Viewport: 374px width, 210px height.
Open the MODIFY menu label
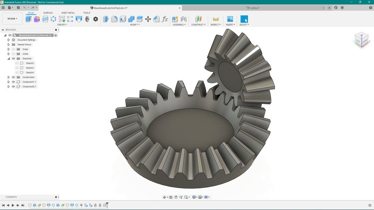click(x=135, y=24)
